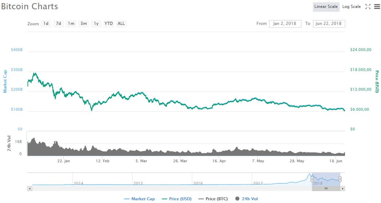The width and height of the screenshot is (381, 203).
Task: Click the 16. Apr date label
Action: [219, 161]
